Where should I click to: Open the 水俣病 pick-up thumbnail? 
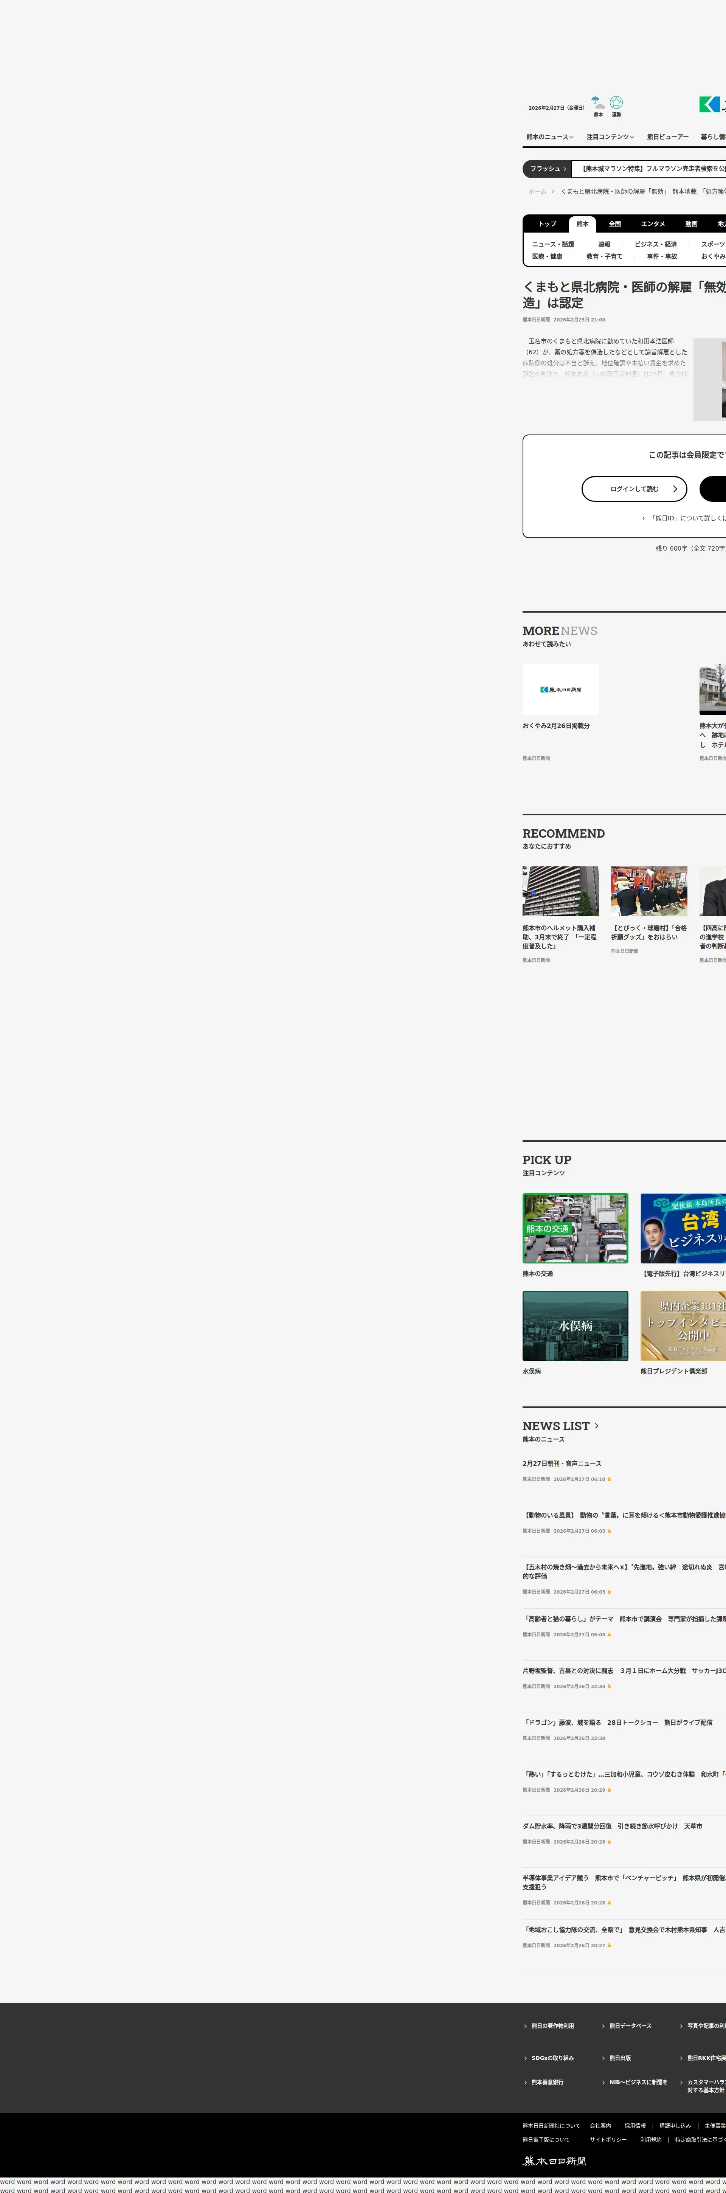pos(576,1326)
